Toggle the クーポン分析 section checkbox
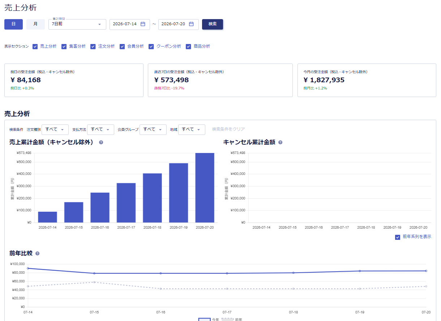This screenshot has width=441, height=321. coord(151,47)
